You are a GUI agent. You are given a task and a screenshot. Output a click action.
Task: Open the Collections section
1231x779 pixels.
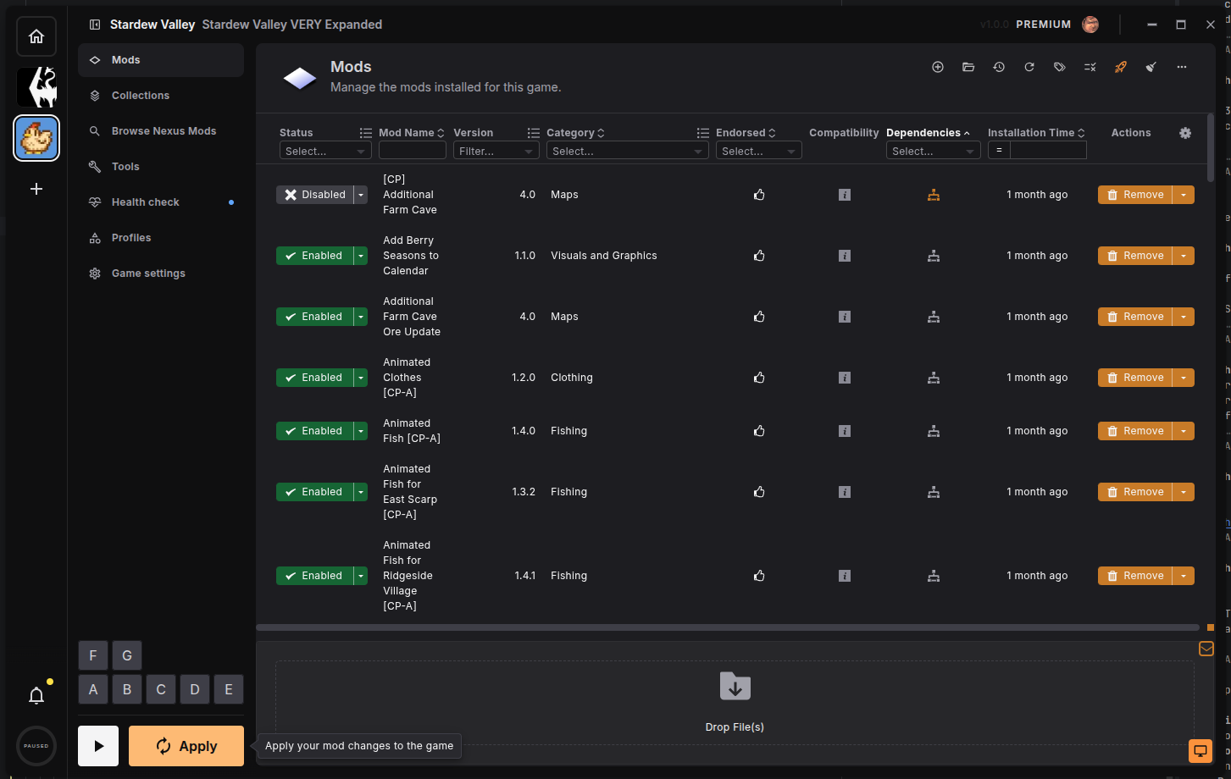161,96
